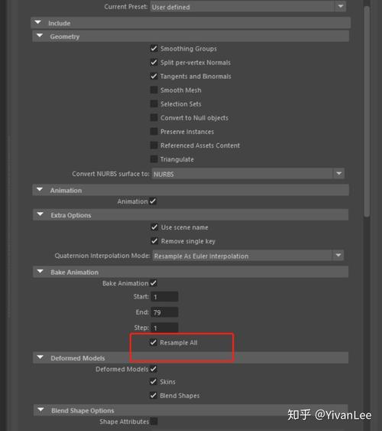Open Convert NURBS surface to dropdown
The width and height of the screenshot is (382, 431).
pos(339,174)
